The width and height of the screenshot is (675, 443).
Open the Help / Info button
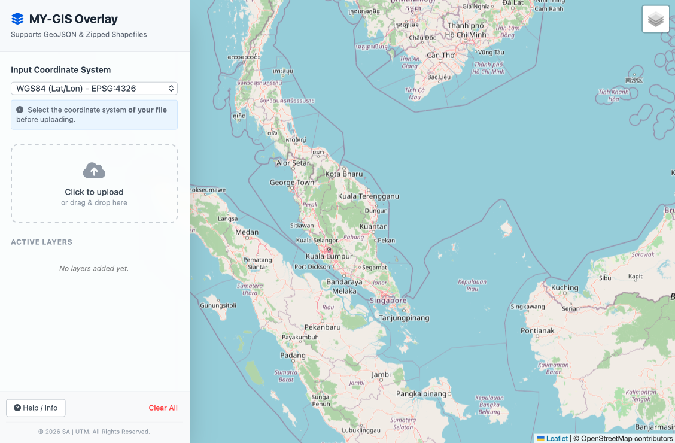click(36, 408)
